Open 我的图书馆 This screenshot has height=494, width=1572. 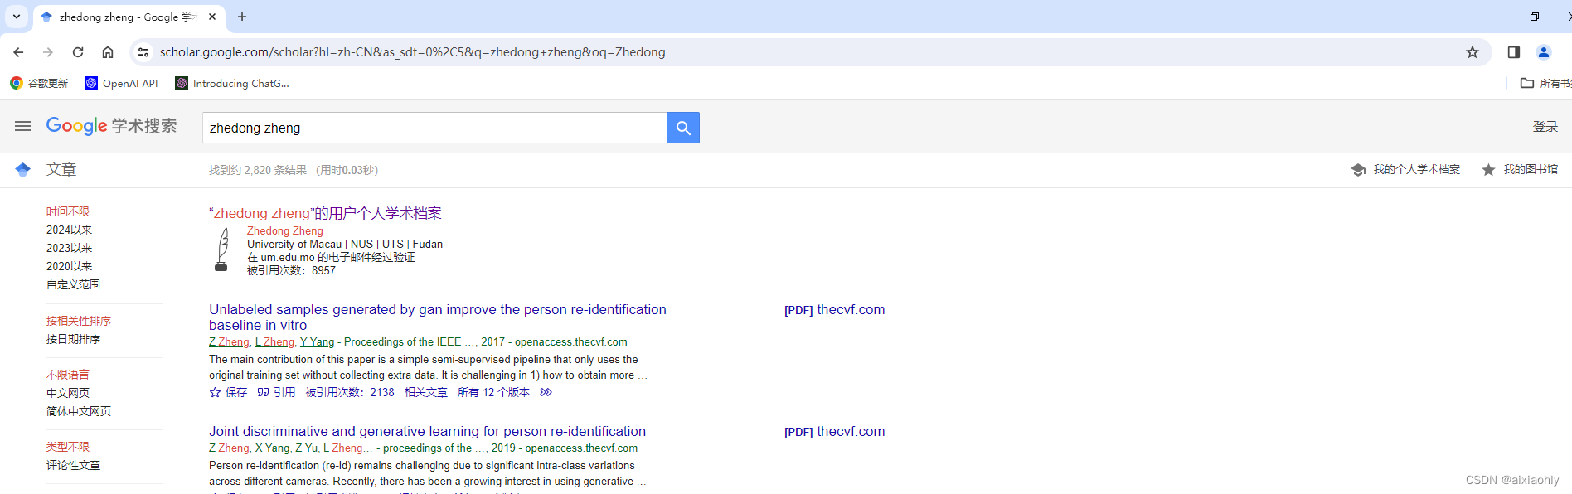tap(1520, 169)
